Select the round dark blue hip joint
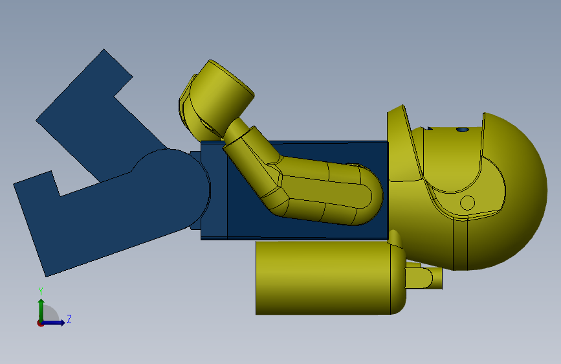Screen dimensions: 561x364 pyautogui.click(x=171, y=188)
